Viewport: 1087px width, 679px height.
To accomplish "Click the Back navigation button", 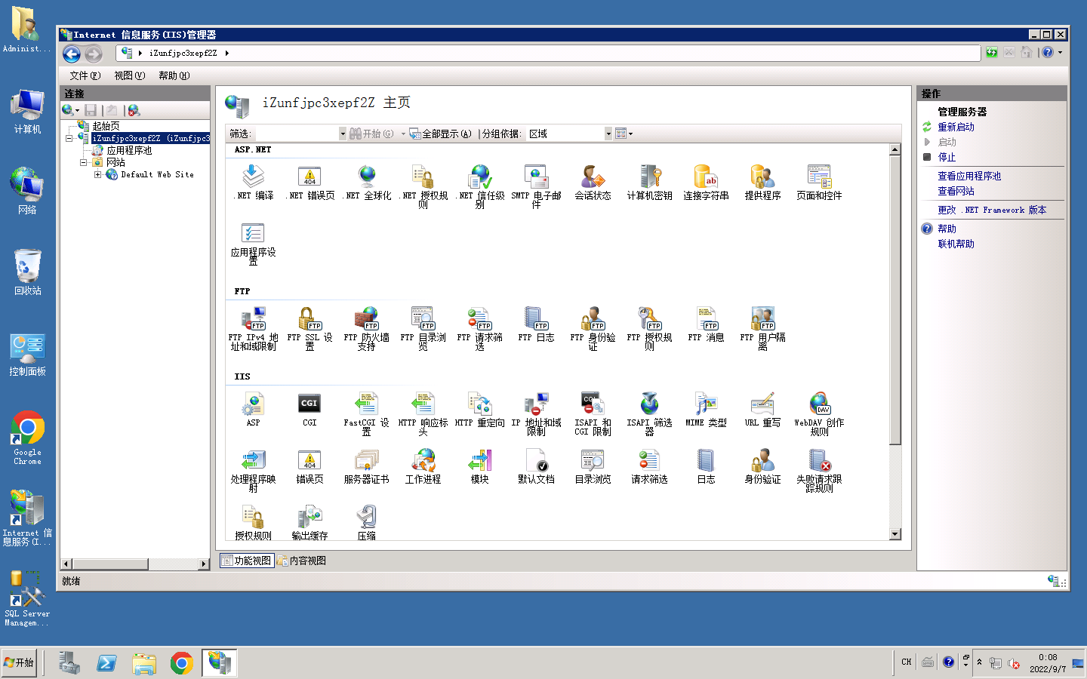I will point(72,54).
